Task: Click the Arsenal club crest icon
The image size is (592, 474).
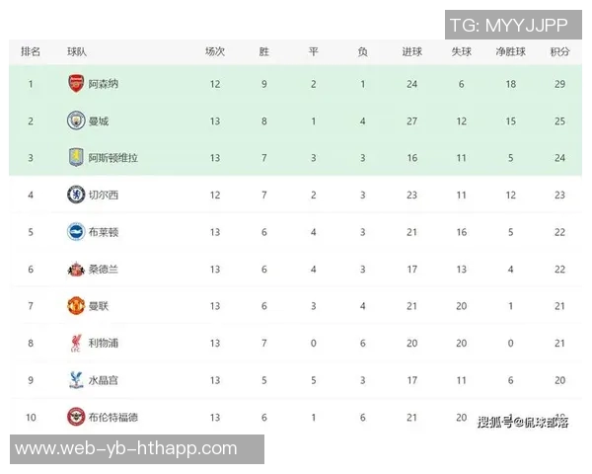Action: point(76,83)
